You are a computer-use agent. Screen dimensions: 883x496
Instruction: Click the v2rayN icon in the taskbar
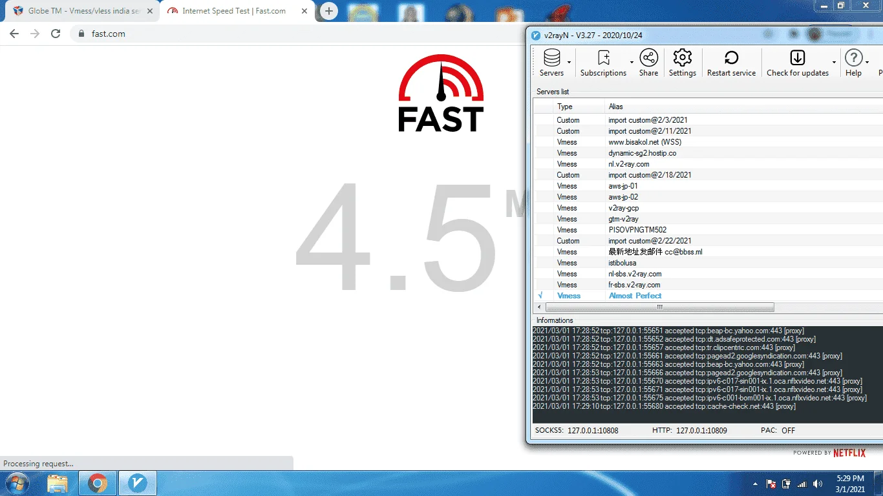click(x=138, y=483)
